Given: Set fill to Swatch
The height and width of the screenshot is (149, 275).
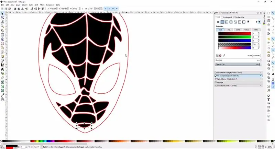Looking at the screenshot, I should coord(244,22).
